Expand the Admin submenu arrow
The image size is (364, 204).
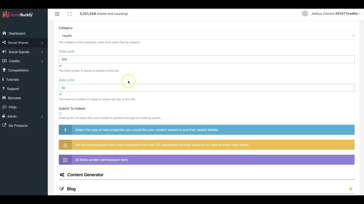tap(42, 116)
